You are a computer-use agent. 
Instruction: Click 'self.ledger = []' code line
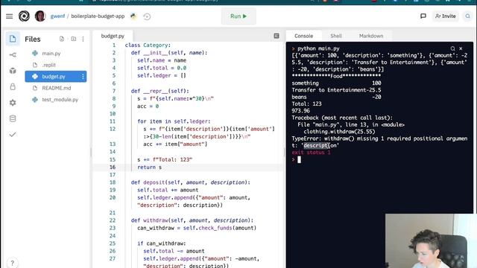coord(162,75)
